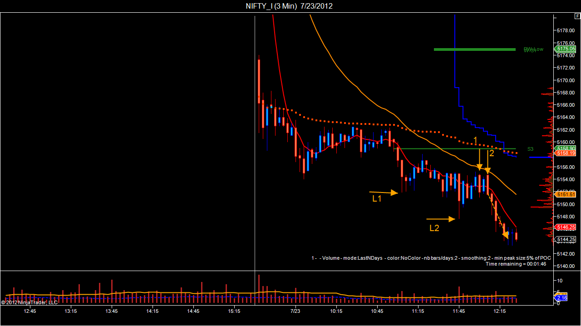Screen dimensions: 581x326
Task: Click the 5166.00 price axis label
Action: [x=566, y=105]
